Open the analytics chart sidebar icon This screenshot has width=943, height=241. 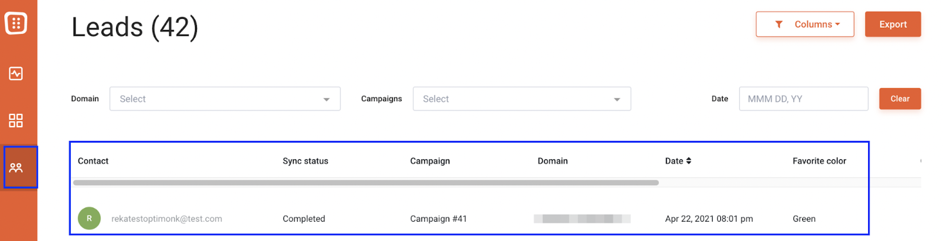tap(16, 73)
